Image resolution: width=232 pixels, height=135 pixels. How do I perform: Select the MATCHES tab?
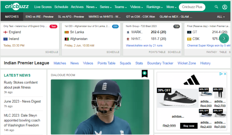(12, 17)
